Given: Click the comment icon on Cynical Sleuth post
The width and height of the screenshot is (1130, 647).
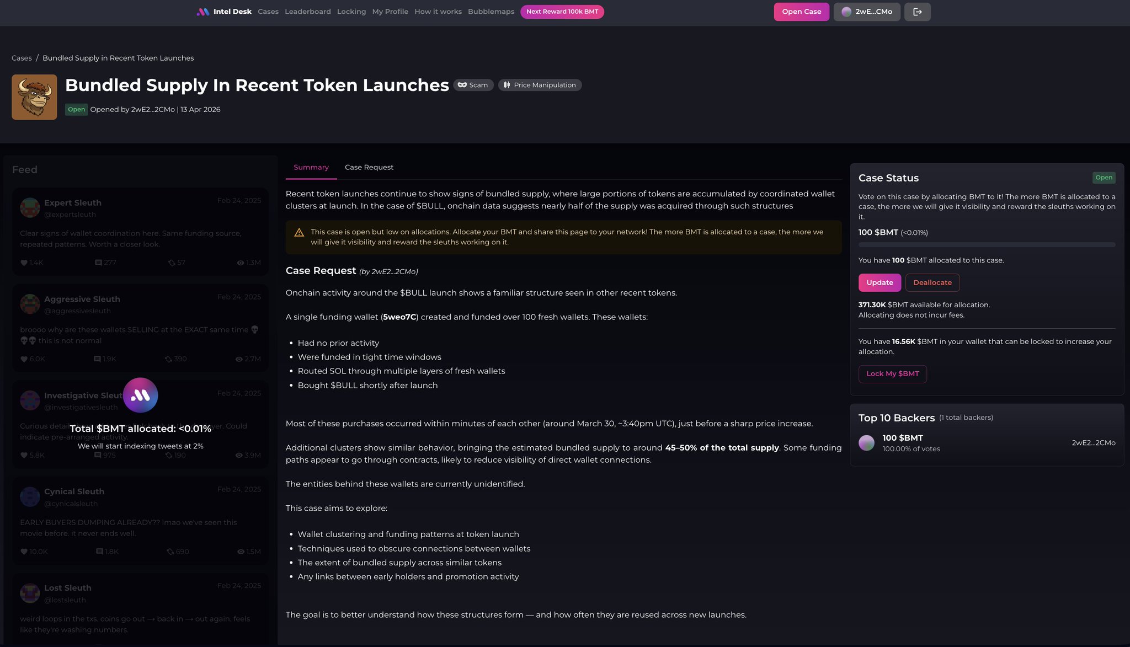Looking at the screenshot, I should pyautogui.click(x=99, y=552).
